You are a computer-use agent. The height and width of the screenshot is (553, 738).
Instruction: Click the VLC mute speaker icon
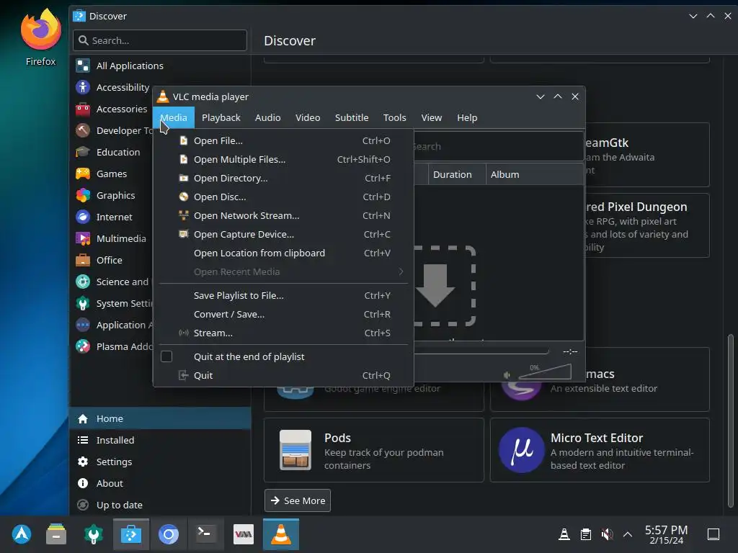507,374
